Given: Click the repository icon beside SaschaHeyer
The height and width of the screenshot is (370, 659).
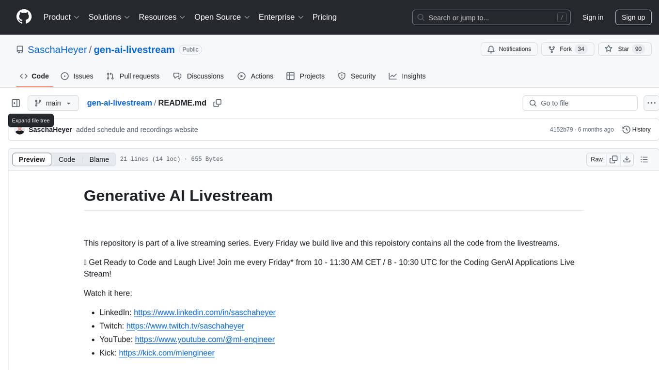Looking at the screenshot, I should (x=20, y=49).
